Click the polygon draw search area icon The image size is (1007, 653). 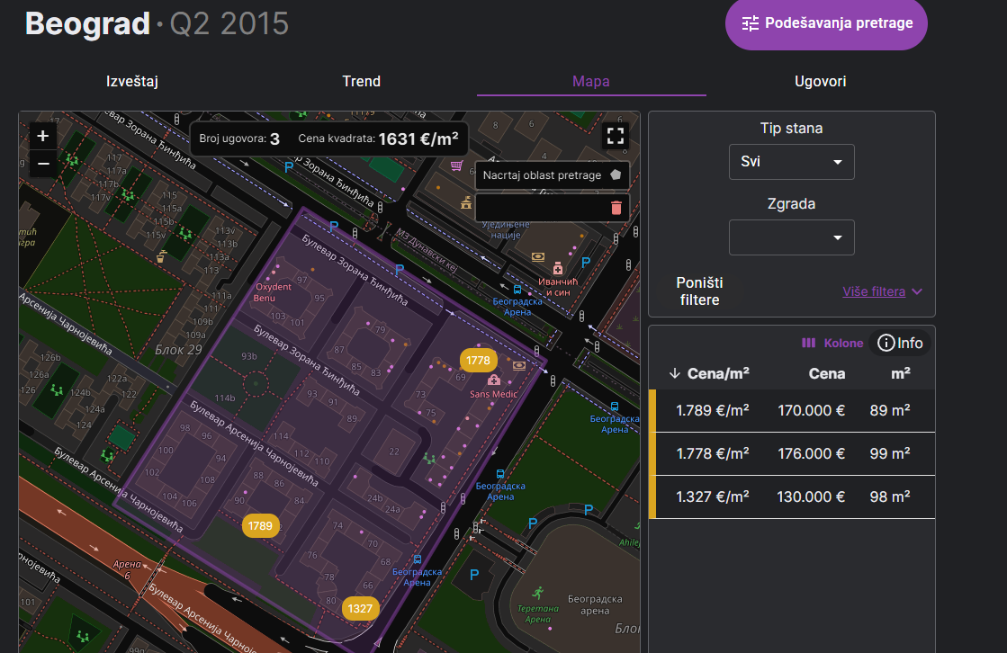(x=616, y=175)
